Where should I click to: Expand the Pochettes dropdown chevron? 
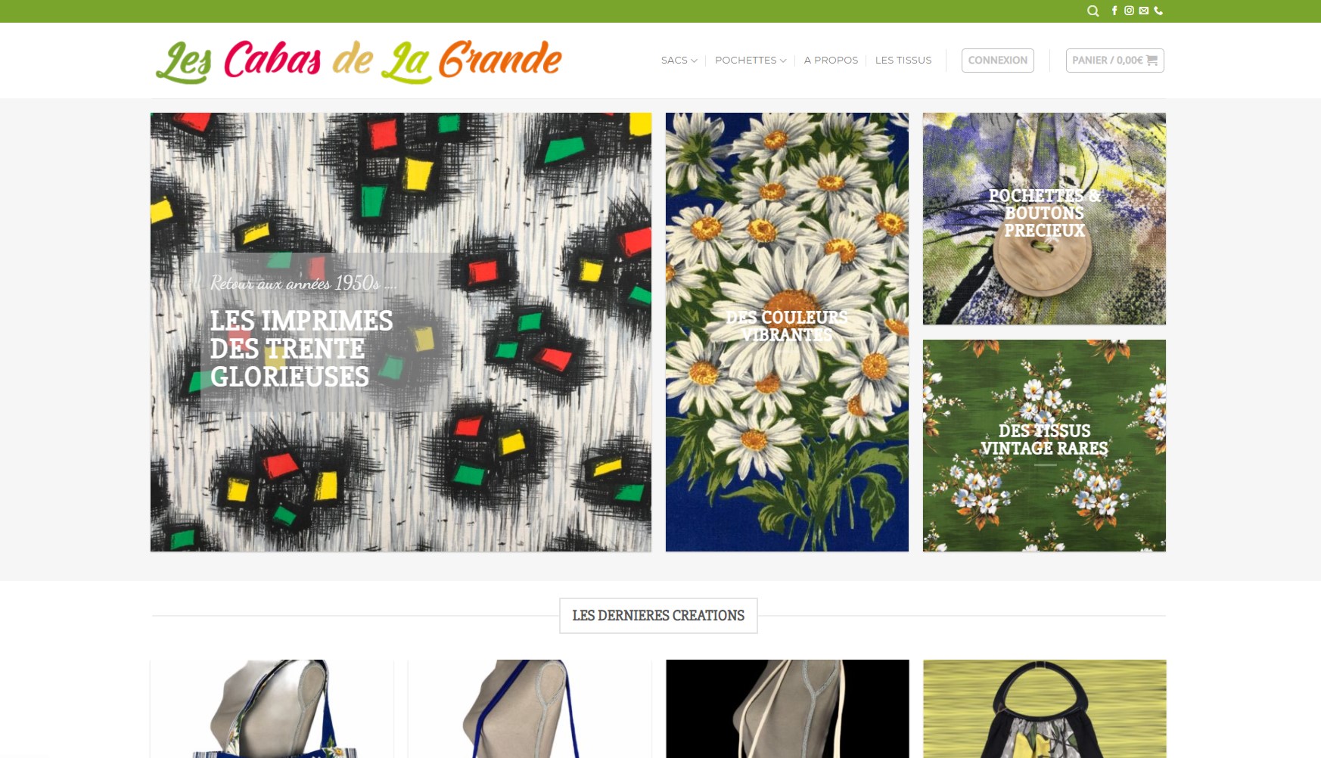pos(783,61)
